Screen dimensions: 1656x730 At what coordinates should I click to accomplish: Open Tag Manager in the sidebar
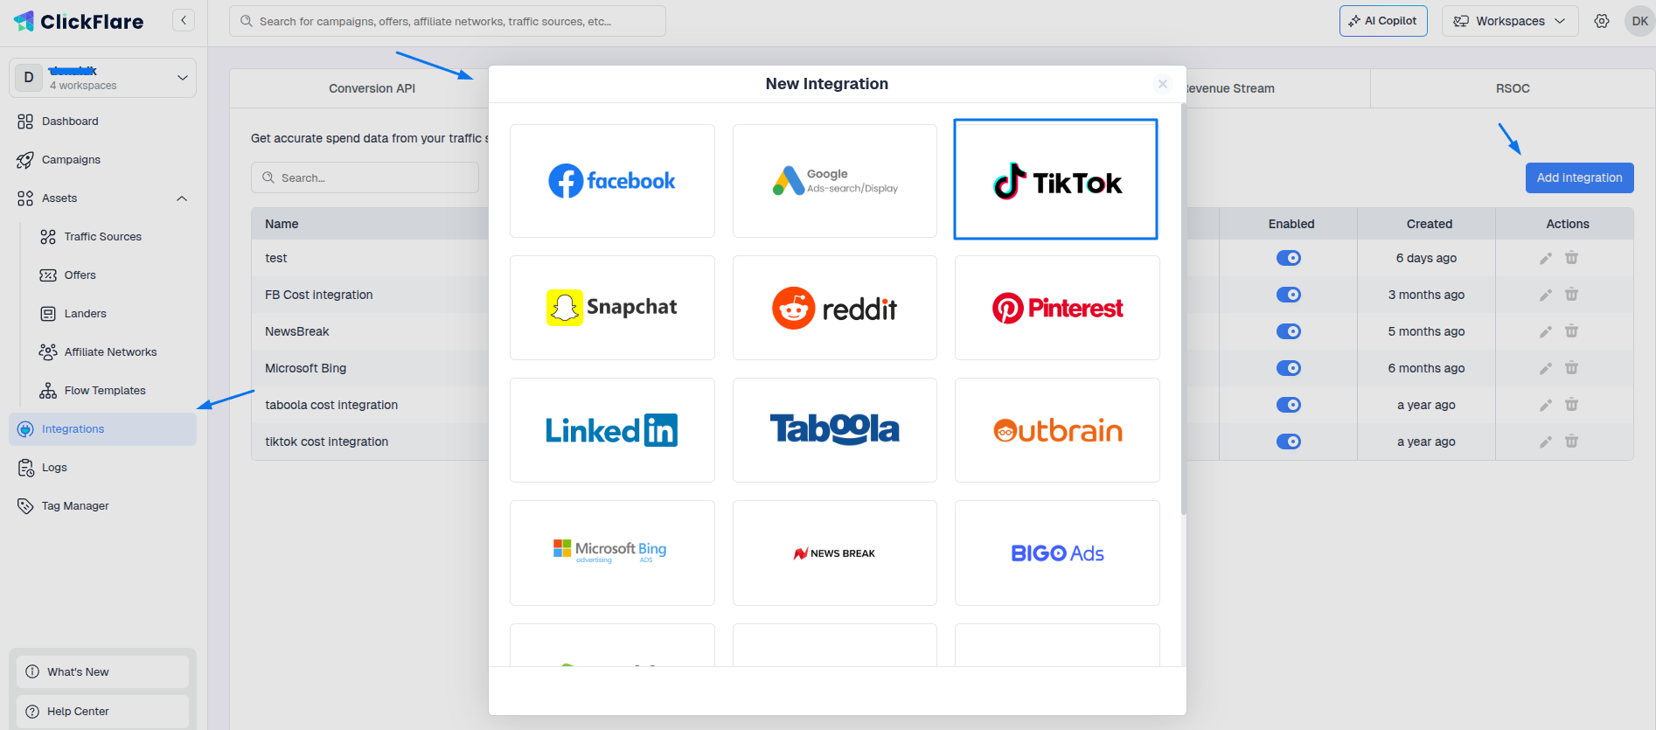click(102, 506)
